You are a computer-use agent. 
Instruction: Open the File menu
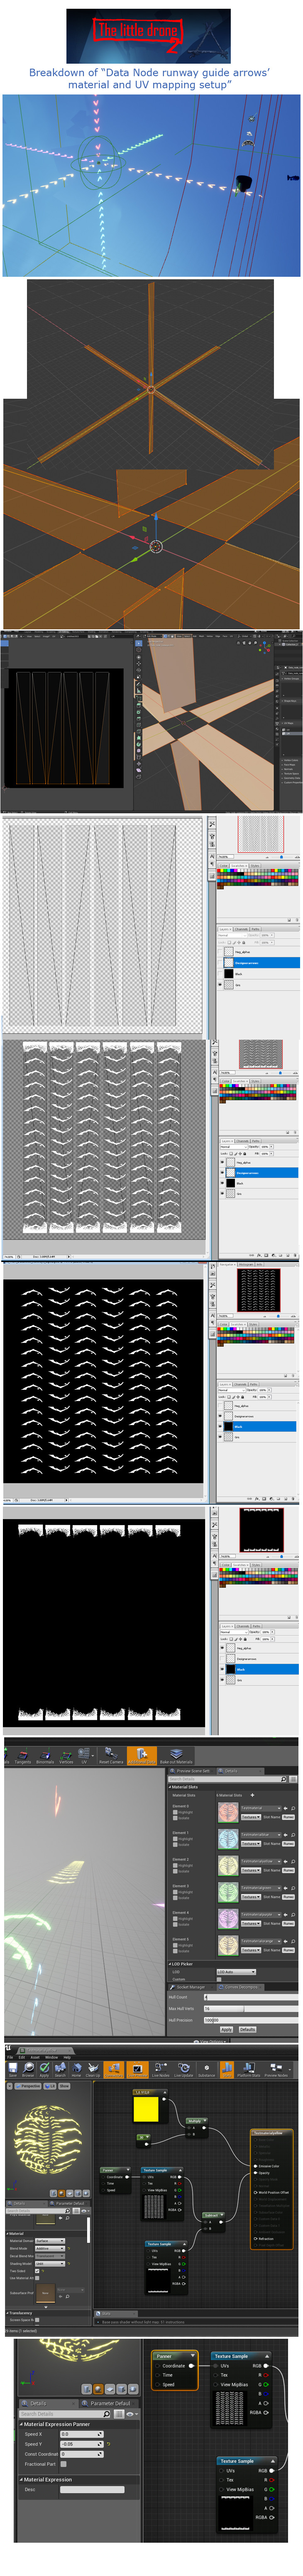click(10, 2057)
